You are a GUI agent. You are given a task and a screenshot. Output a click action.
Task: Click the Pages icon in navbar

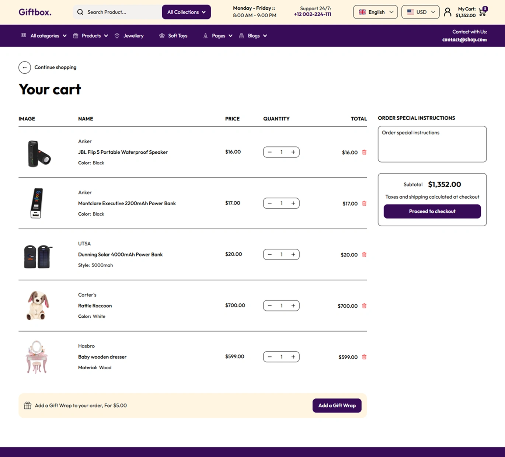205,36
